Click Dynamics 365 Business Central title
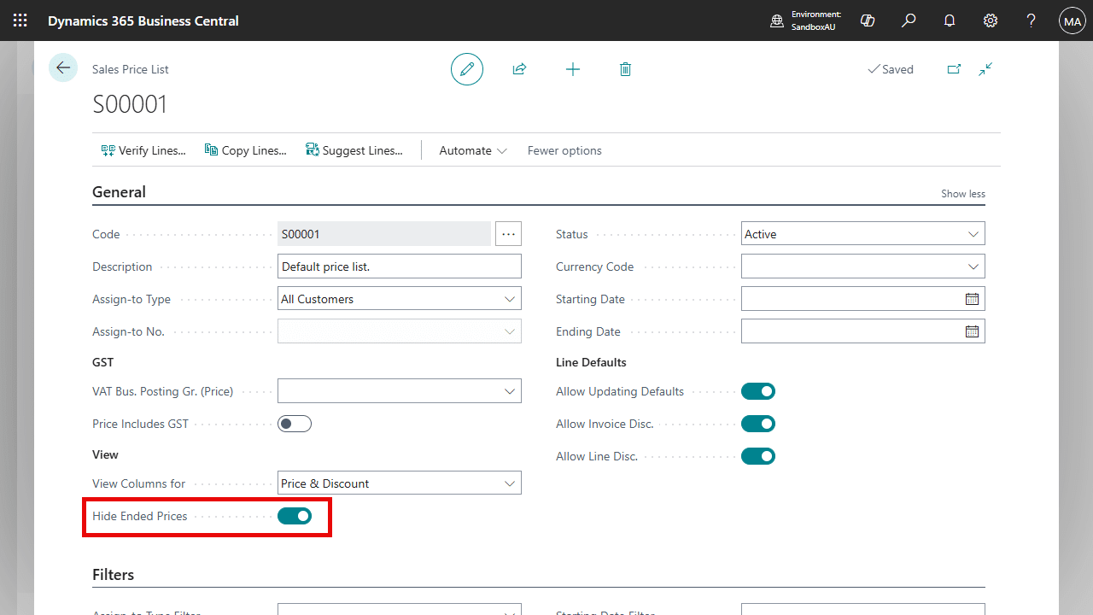The height and width of the screenshot is (615, 1093). pos(143,20)
